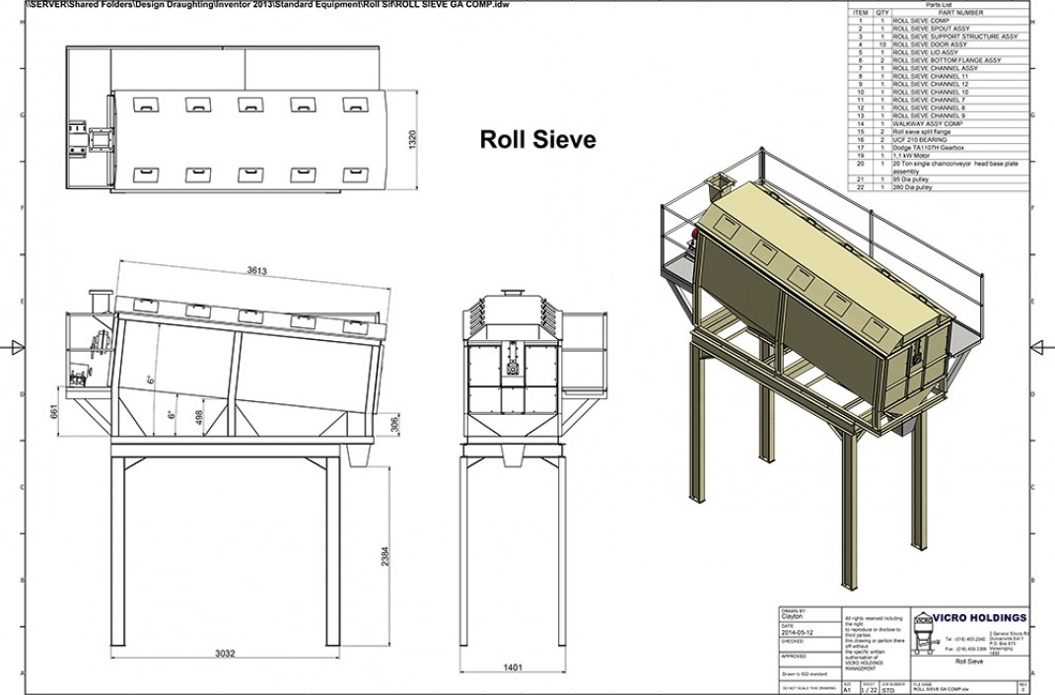
Task: Click the SHEET 1/22 field in title block
Action: [x=868, y=688]
